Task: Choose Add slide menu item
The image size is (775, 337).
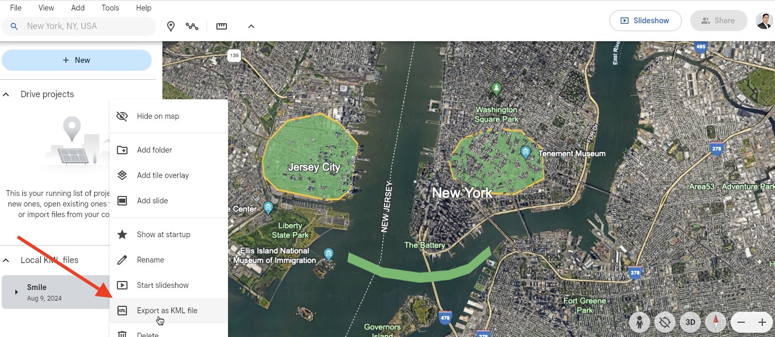Action: 169,201
